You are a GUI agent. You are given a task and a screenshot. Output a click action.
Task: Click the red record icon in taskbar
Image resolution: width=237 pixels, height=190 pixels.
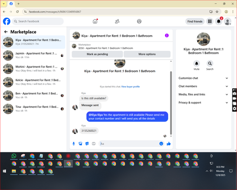pos(68,156)
